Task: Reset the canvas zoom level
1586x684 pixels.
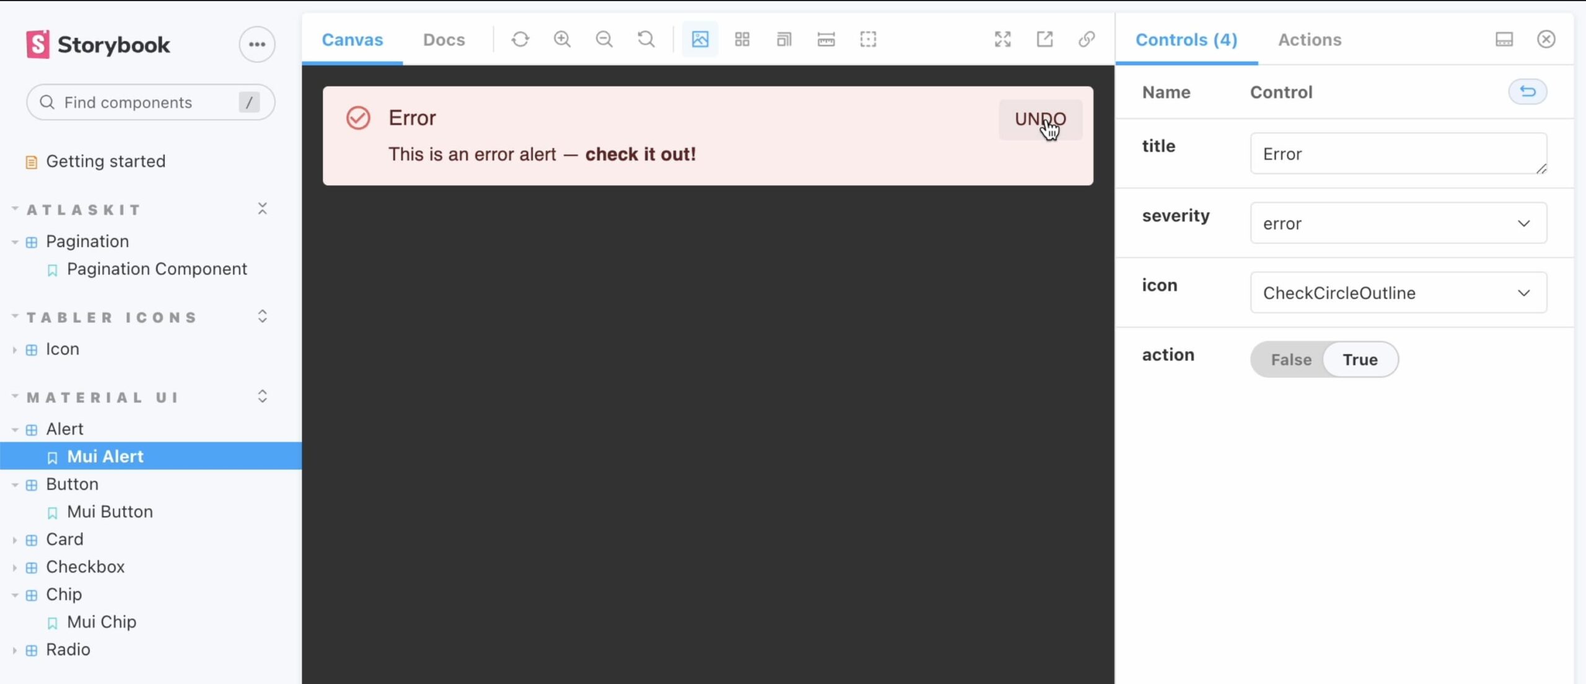Action: [646, 39]
